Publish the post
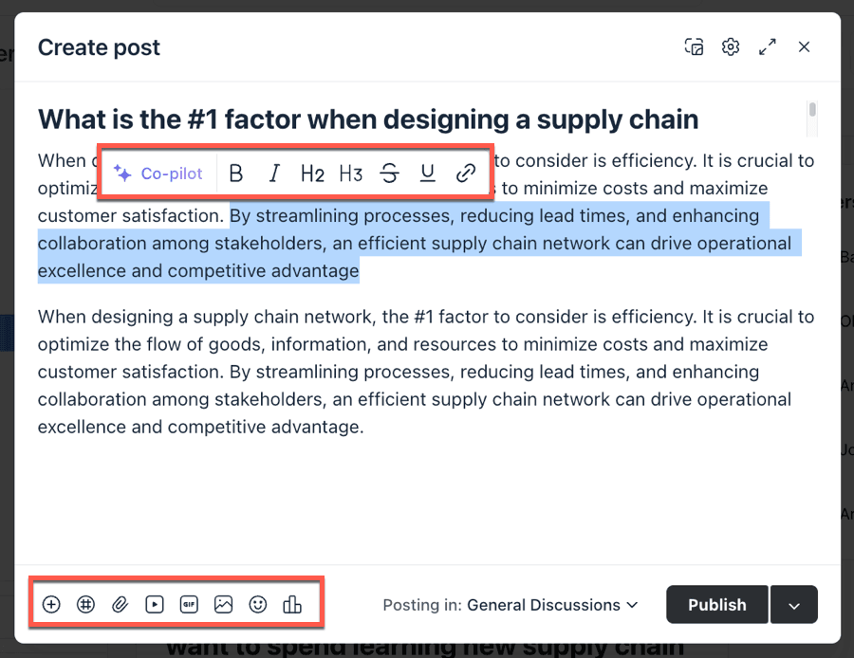This screenshot has width=854, height=658. [x=716, y=605]
